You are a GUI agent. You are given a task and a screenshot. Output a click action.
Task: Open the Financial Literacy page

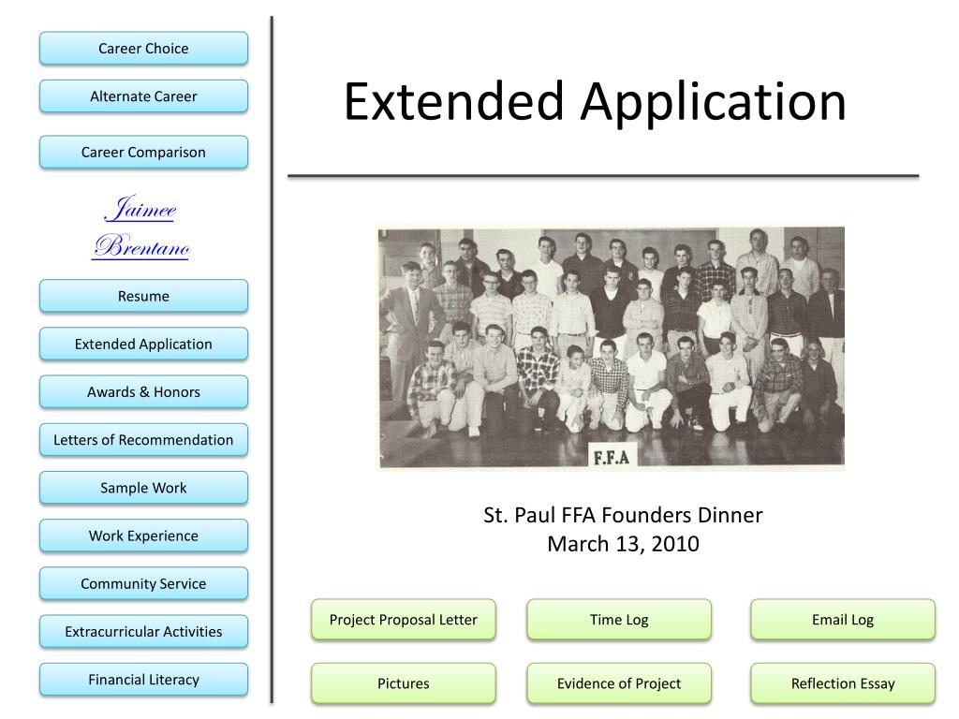[x=143, y=680]
